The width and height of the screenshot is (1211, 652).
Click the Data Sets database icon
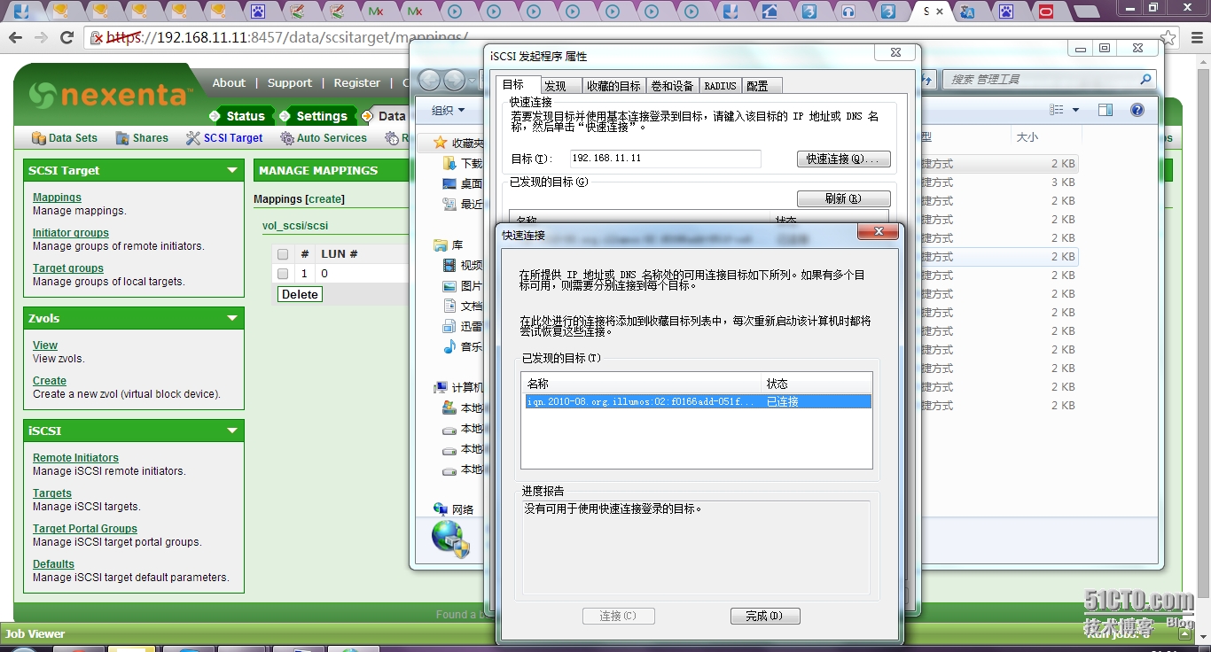point(38,138)
